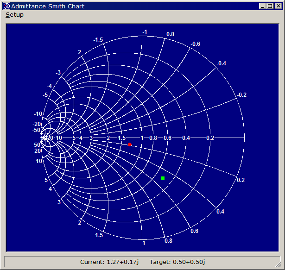This screenshot has height=270, width=285.
Task: Click the -4 susceptance rim label
Action: 49,86
